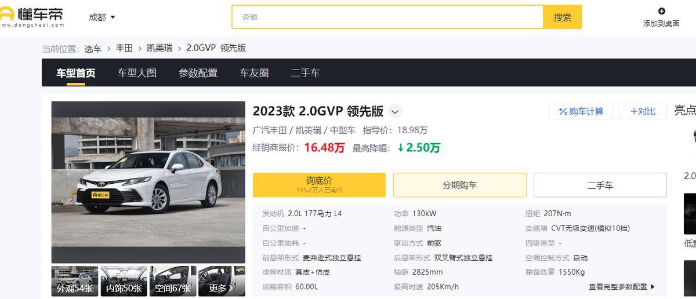Open the 购车计算 calculator
696x299 pixels.
point(581,111)
